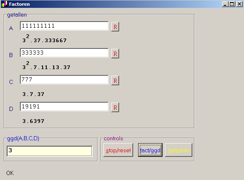Click the OK status text
This screenshot has width=244, height=180.
10,173
